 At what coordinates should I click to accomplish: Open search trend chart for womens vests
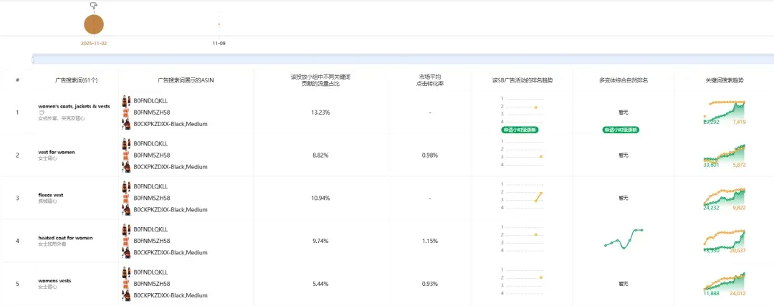click(x=724, y=284)
